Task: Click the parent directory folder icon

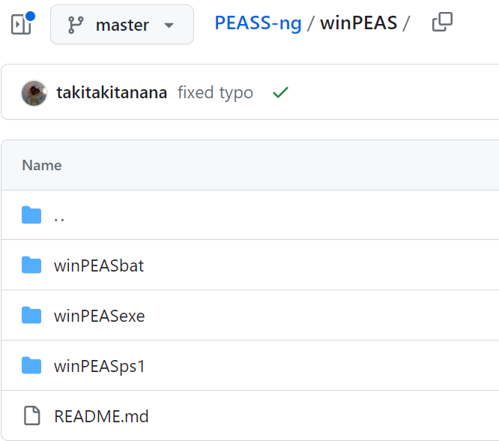Action: 31,216
